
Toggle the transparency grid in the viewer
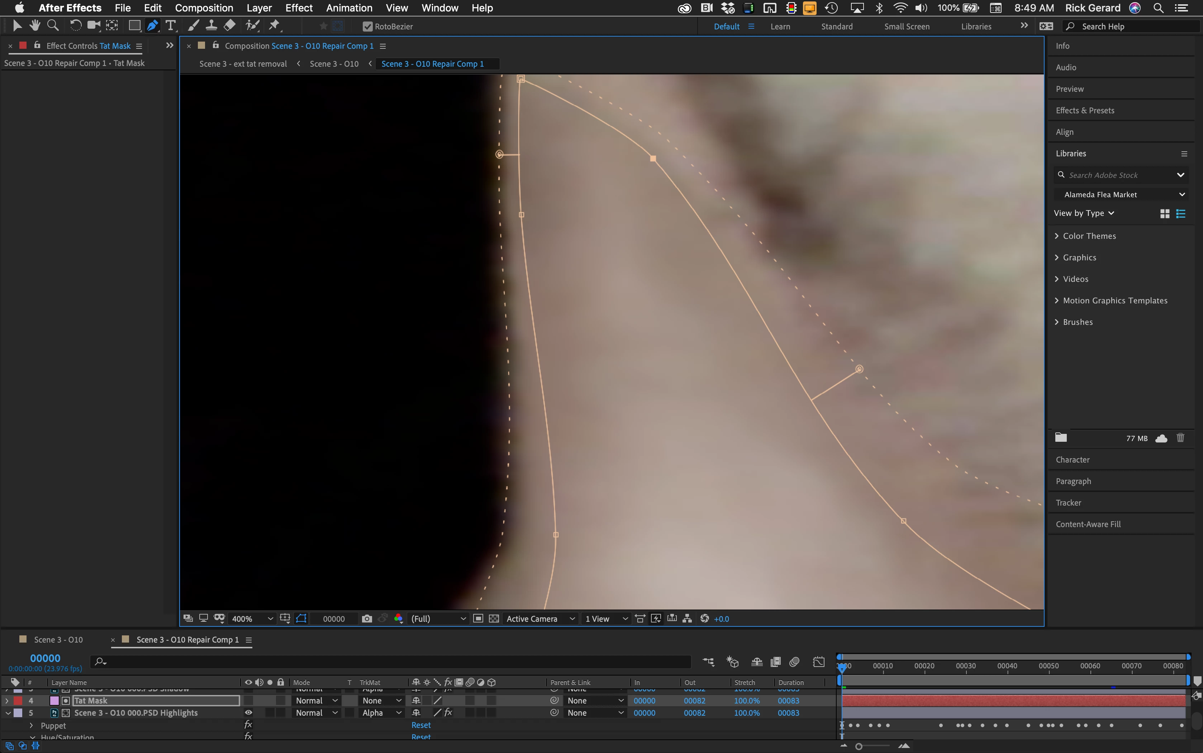(494, 619)
